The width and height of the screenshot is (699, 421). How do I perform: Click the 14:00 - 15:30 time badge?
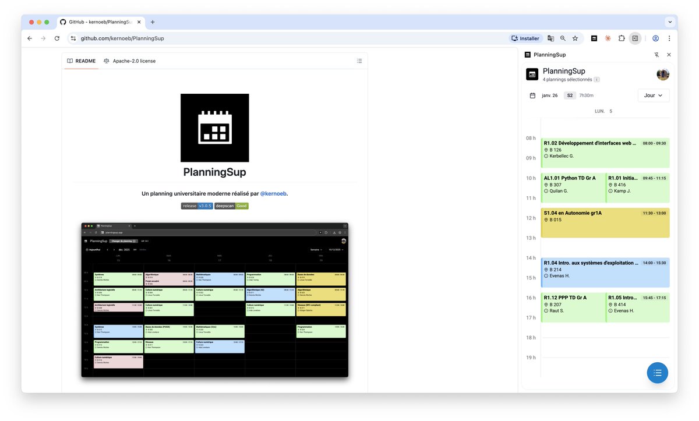[x=654, y=263]
